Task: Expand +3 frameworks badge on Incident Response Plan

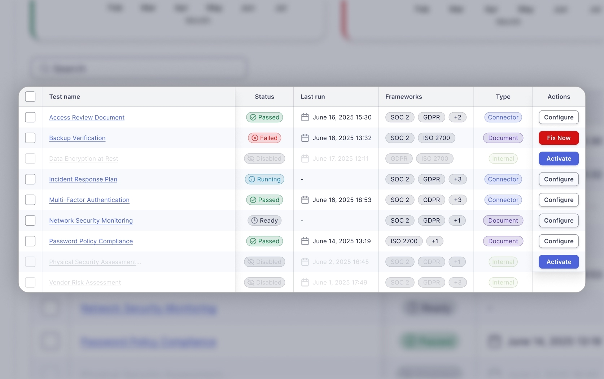Action: pyautogui.click(x=458, y=179)
